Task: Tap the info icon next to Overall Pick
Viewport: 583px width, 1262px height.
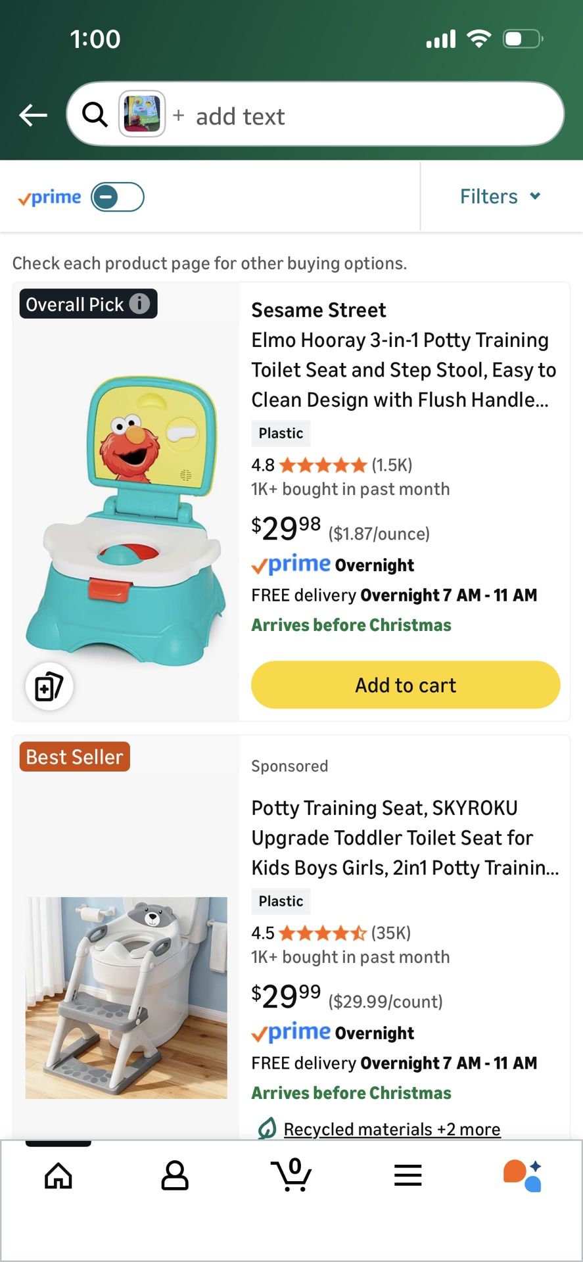Action: 139,304
